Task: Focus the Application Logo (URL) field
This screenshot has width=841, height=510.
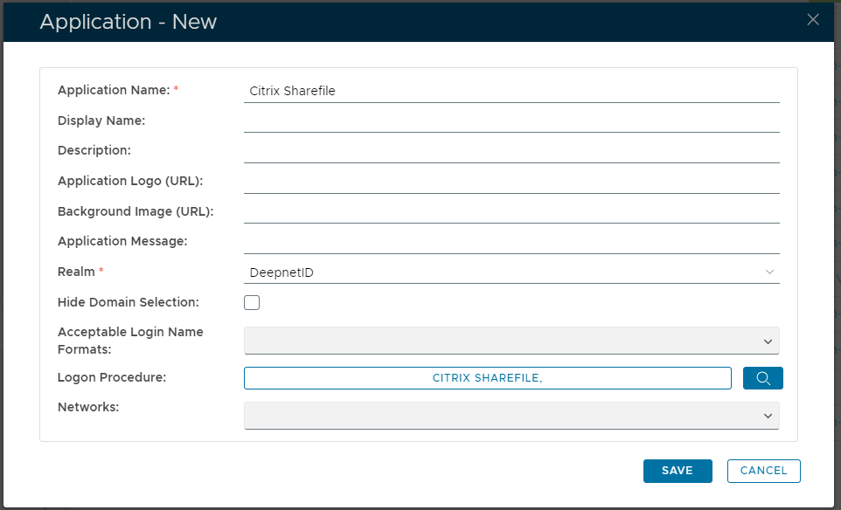Action: click(511, 182)
